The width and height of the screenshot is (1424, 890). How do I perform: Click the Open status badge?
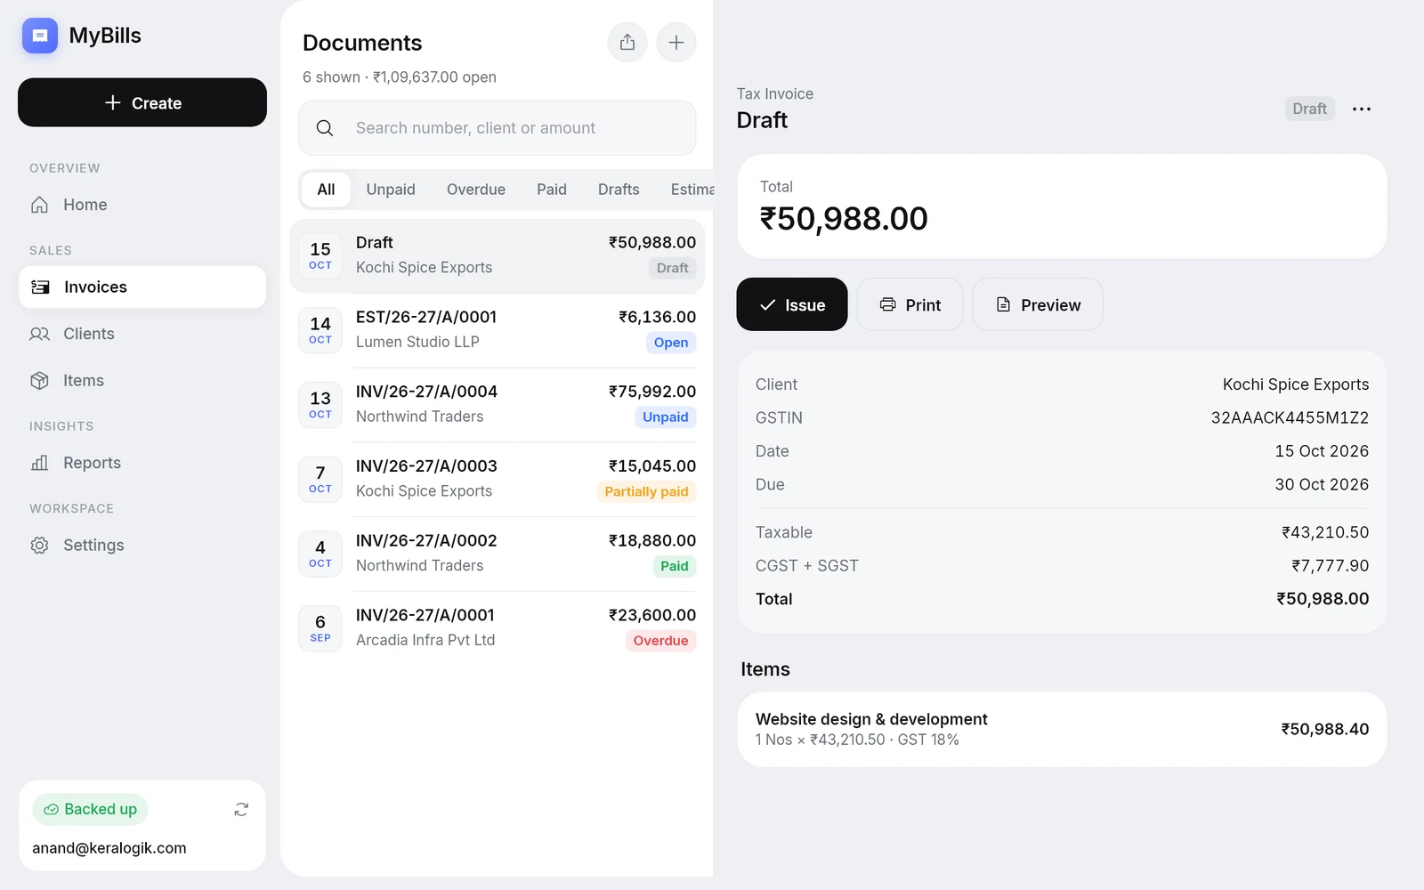pyautogui.click(x=671, y=343)
